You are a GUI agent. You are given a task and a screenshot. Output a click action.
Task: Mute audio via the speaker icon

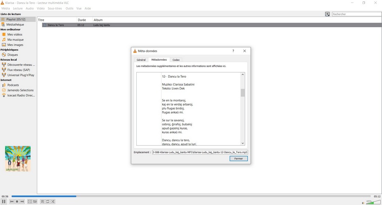point(363,202)
